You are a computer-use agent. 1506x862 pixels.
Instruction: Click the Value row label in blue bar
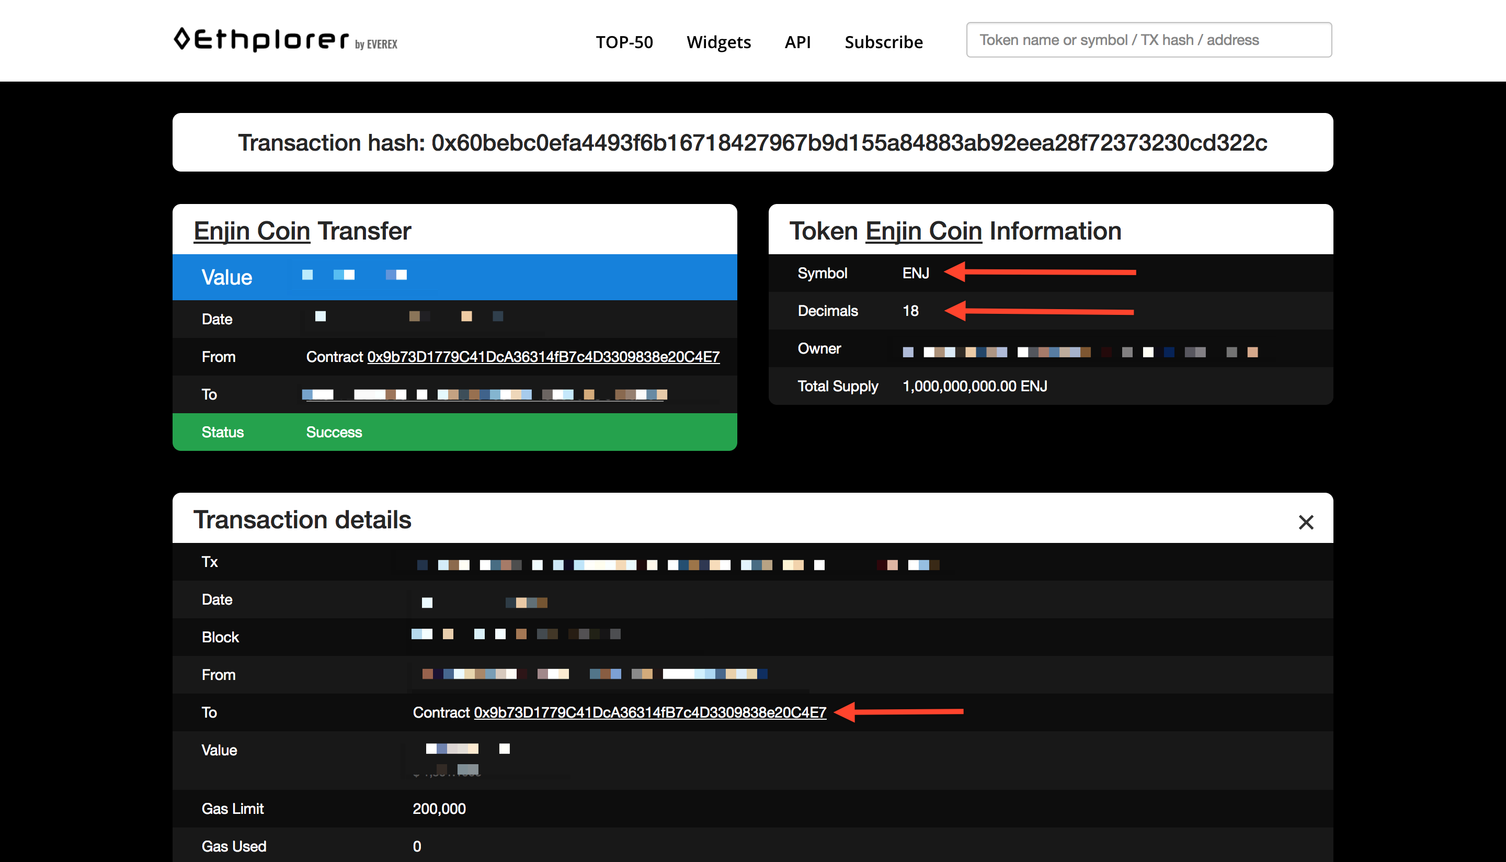226,277
